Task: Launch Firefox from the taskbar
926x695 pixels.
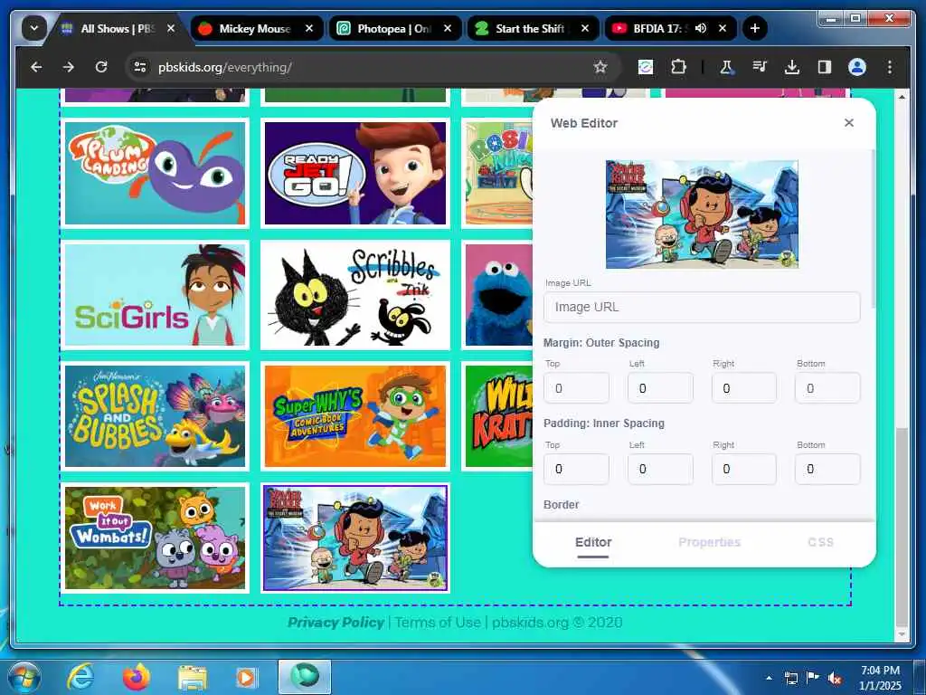Action: tap(137, 677)
